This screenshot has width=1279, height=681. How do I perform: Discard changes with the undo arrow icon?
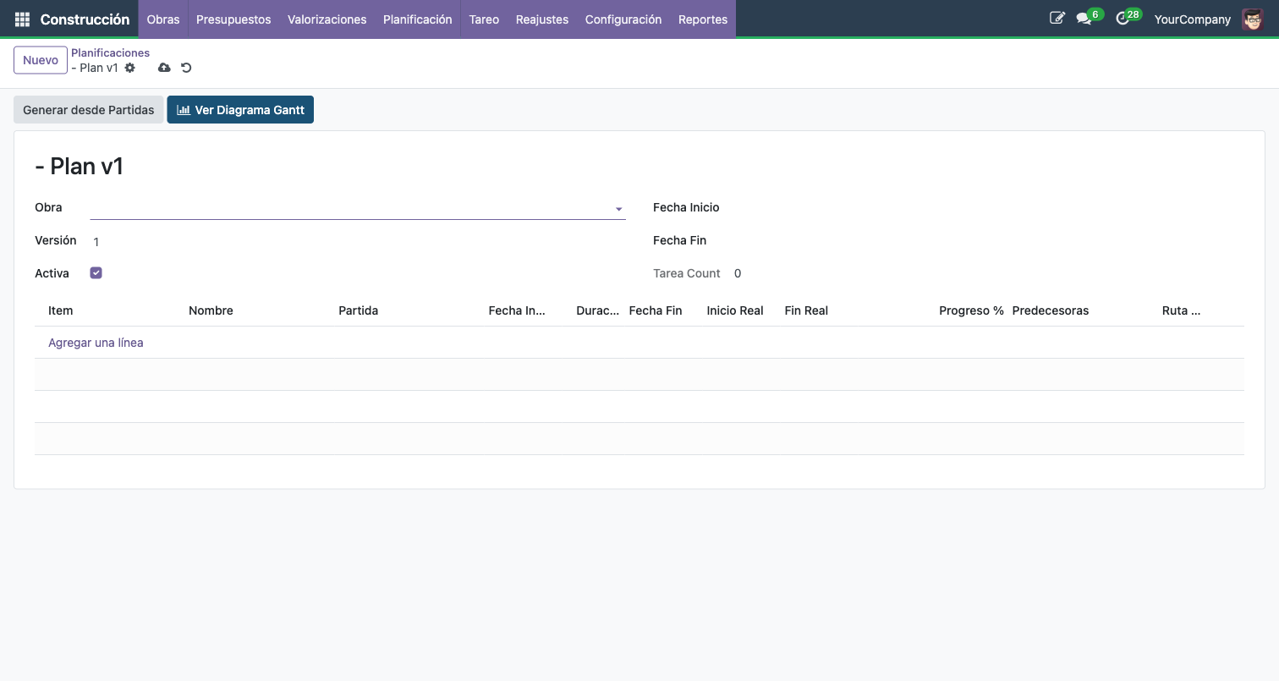coord(186,68)
